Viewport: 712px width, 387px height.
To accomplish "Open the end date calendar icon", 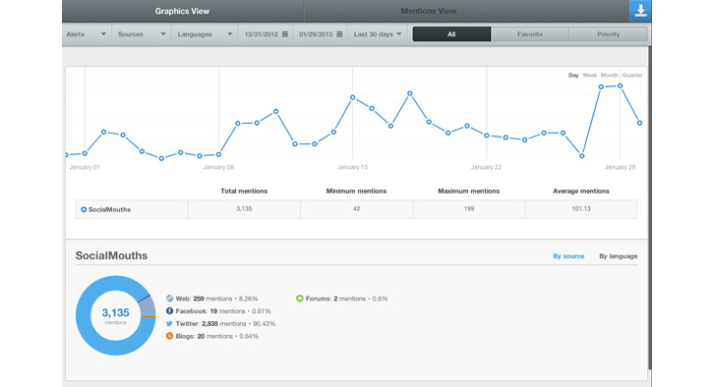I will tap(339, 34).
